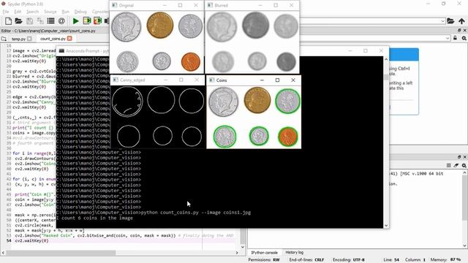Close the help pane with X icon

click(x=464, y=31)
